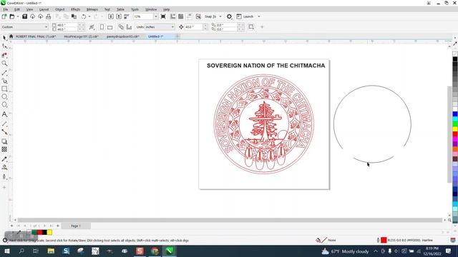Expand the Launch dropdown arrow

(x=259, y=16)
